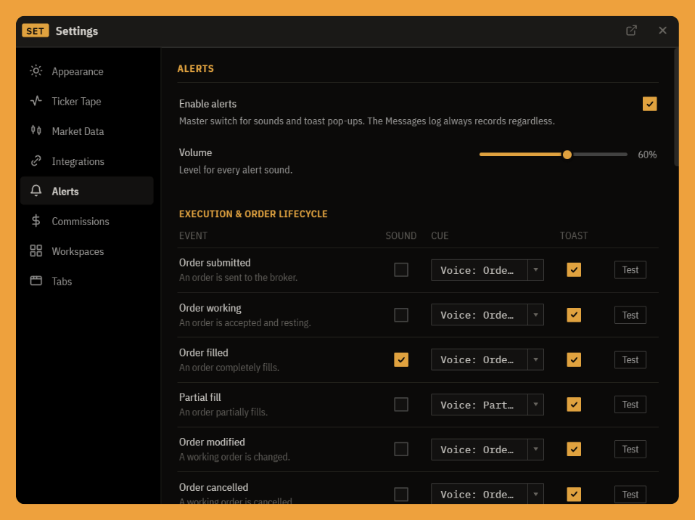Click 'Level for every alert sound.' text
695x520 pixels.
pos(236,170)
